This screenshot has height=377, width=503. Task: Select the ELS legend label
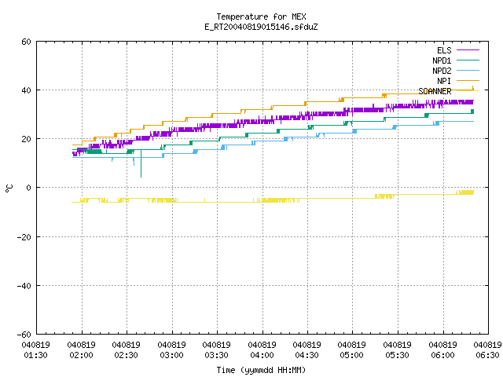pos(444,50)
